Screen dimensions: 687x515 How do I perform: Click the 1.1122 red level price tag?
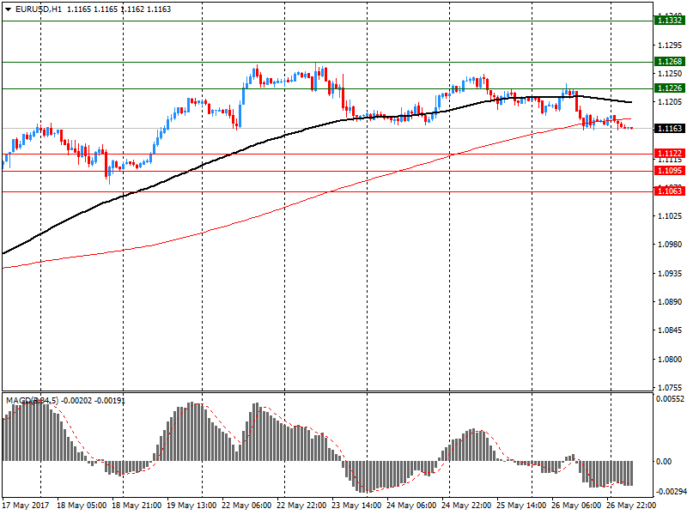click(x=670, y=154)
